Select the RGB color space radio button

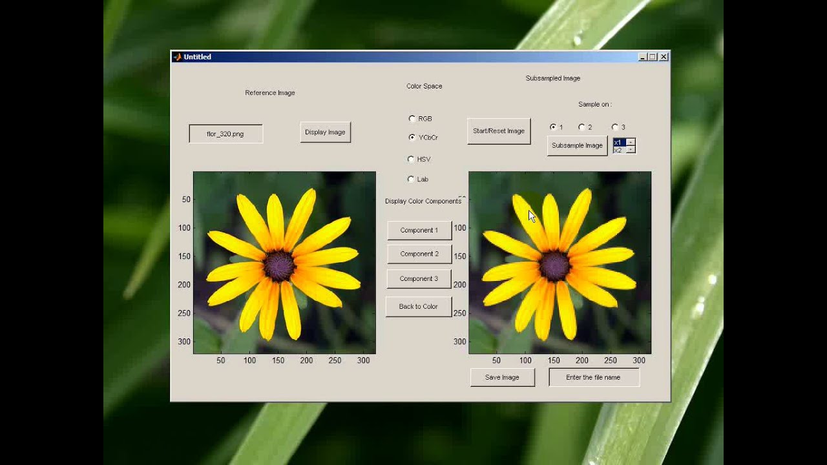pyautogui.click(x=412, y=119)
